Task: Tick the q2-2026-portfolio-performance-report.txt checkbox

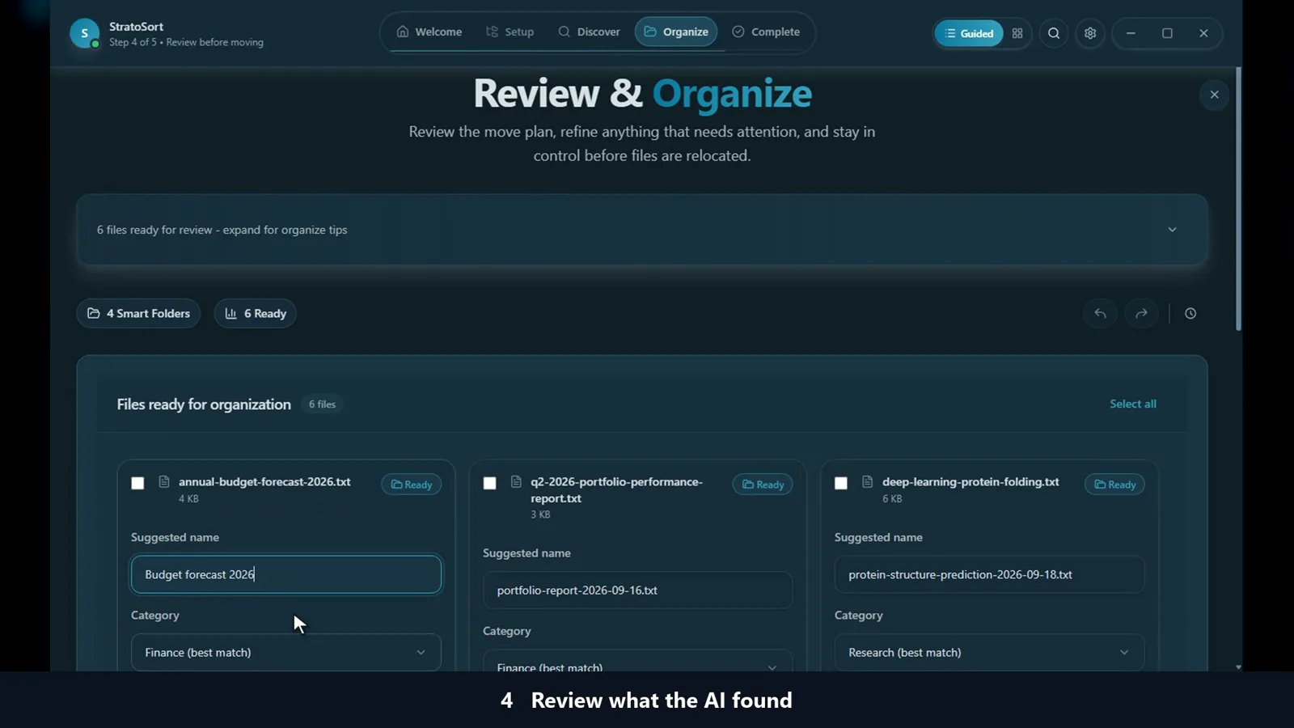Action: (489, 483)
